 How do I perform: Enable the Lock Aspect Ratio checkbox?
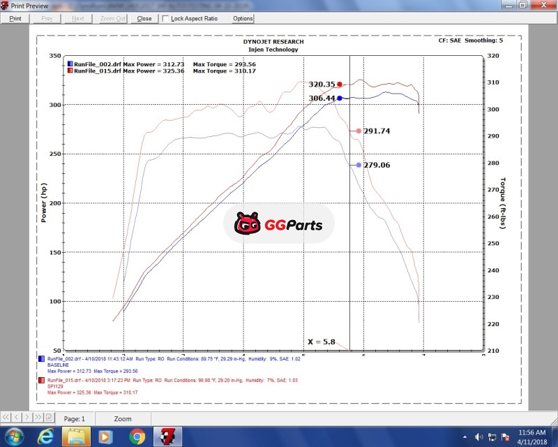pos(165,19)
